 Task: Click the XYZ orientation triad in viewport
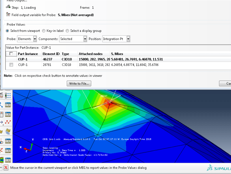pyautogui.click(x=27, y=146)
